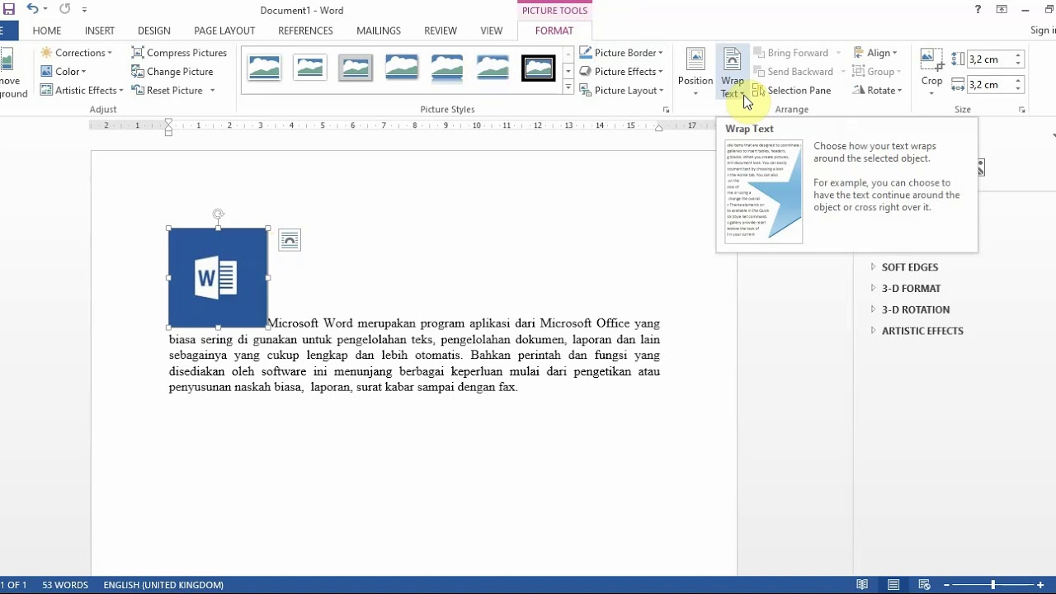The image size is (1056, 594).
Task: Open Artistic Effects dropdown in ribbon
Action: [x=82, y=91]
